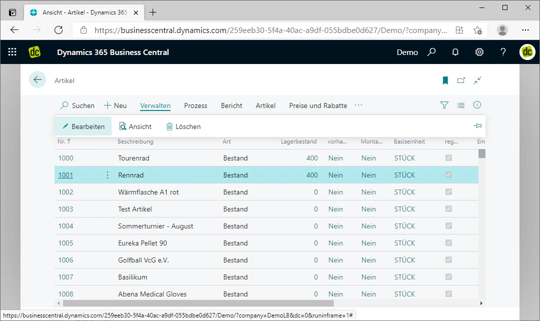Reload the page in the browser
Viewport: 540px width, 321px height.
click(59, 30)
